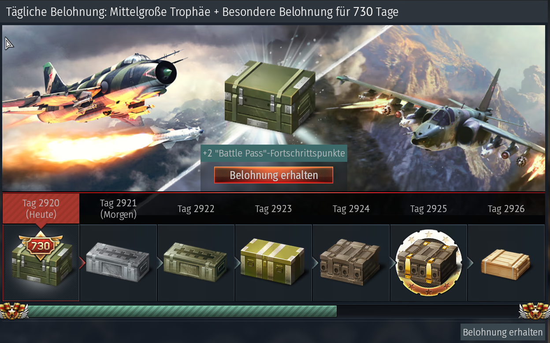
Task: Select the Tag 2925 day header
Action: (428, 209)
